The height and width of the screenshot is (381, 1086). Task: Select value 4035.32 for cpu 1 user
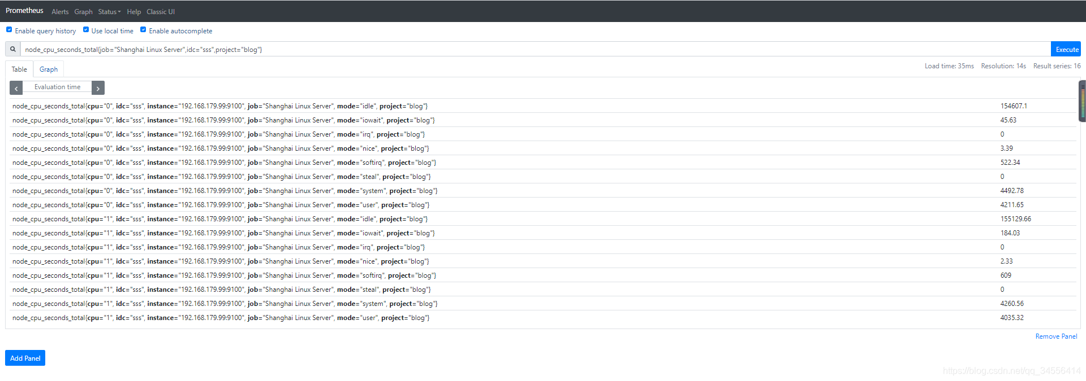(x=1012, y=318)
